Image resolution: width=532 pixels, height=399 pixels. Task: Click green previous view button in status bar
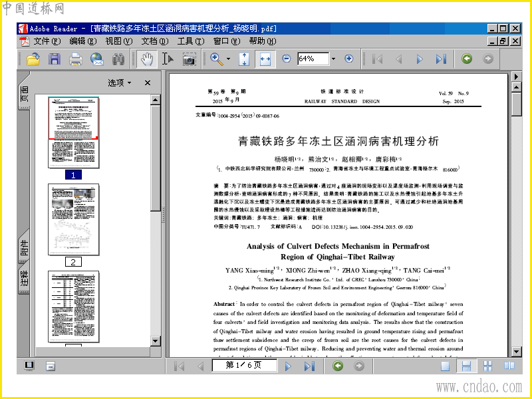point(338,366)
